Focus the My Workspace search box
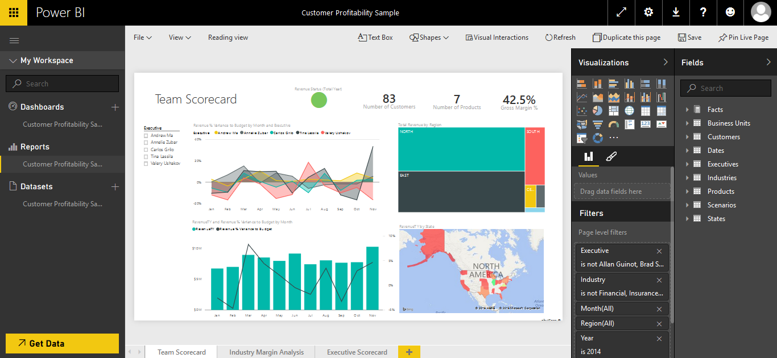This screenshot has width=777, height=358. pyautogui.click(x=63, y=84)
